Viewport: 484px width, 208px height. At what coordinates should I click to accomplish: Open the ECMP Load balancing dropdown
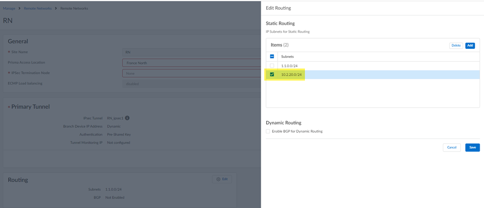click(x=191, y=83)
